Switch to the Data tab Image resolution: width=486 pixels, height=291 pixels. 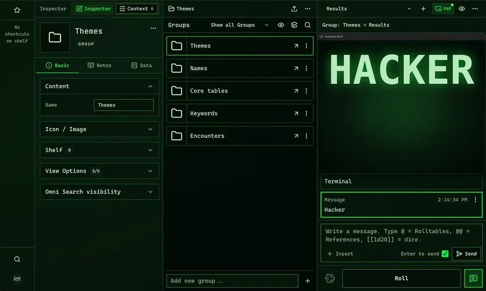point(142,66)
